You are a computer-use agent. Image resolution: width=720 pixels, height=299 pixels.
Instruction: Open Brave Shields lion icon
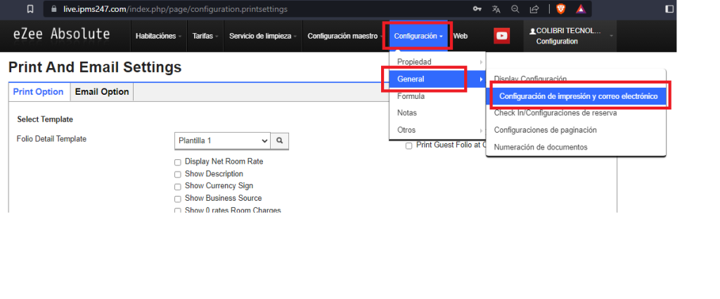(560, 8)
